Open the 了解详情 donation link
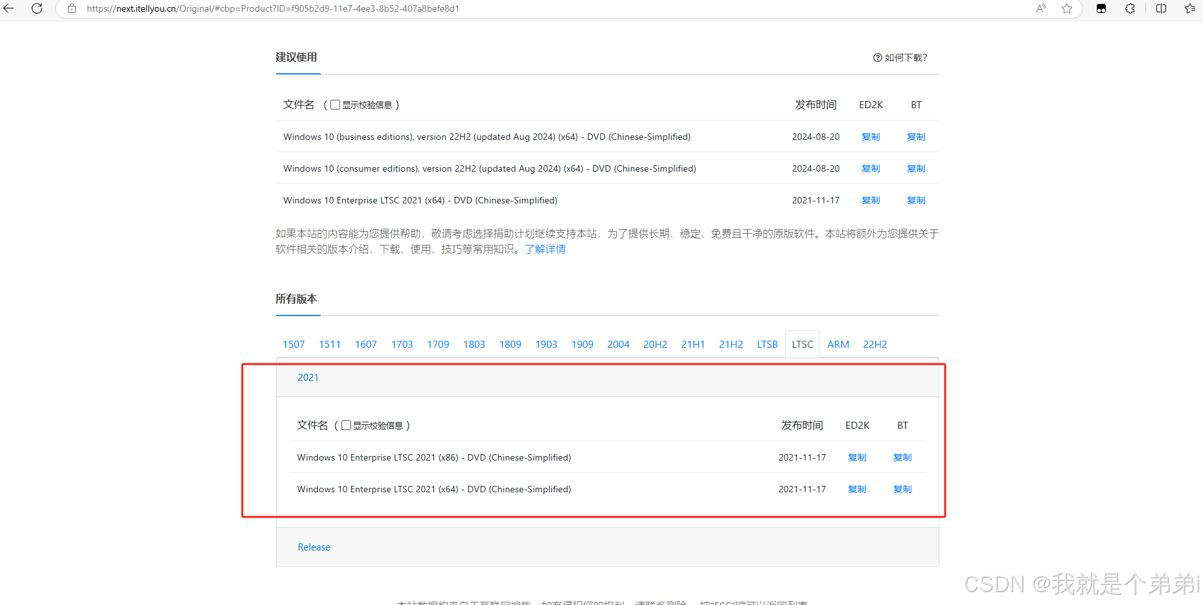Viewport: 1203px width, 605px height. tap(545, 249)
